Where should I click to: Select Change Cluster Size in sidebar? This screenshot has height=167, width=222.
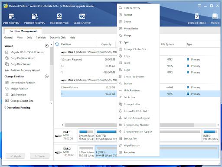(x=19, y=101)
